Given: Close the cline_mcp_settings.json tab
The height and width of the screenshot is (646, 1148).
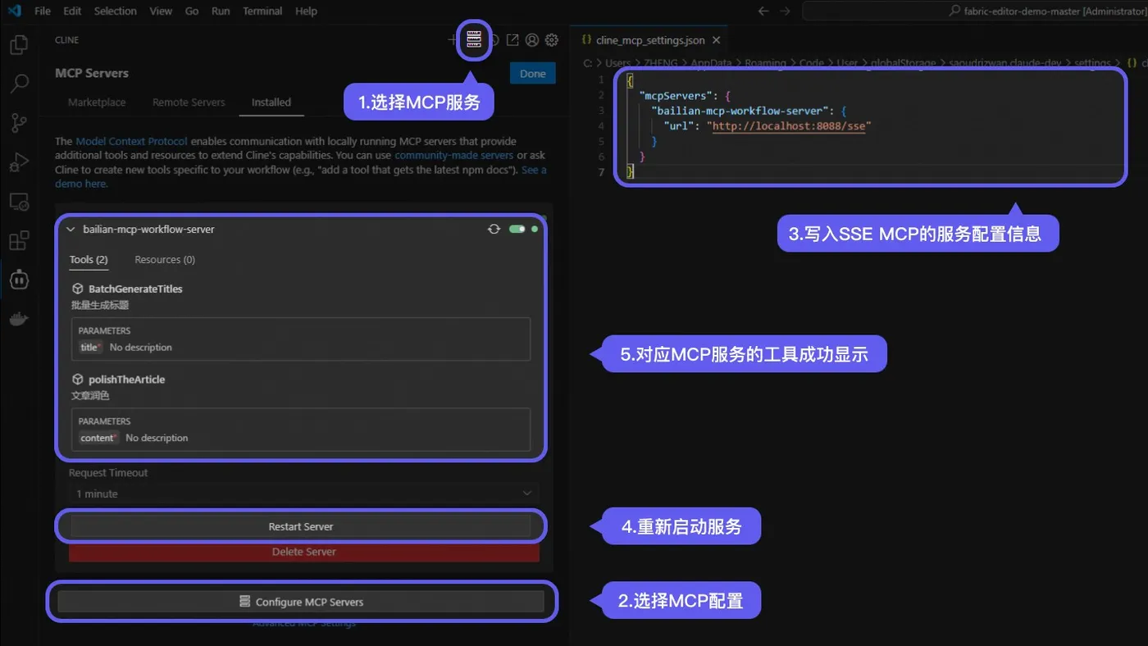Looking at the screenshot, I should coord(716,40).
